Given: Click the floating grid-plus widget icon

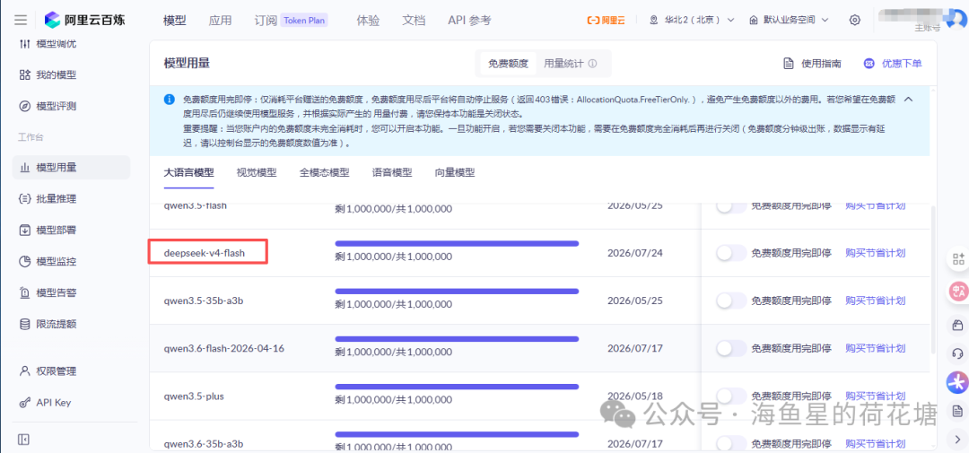Looking at the screenshot, I should [x=958, y=258].
